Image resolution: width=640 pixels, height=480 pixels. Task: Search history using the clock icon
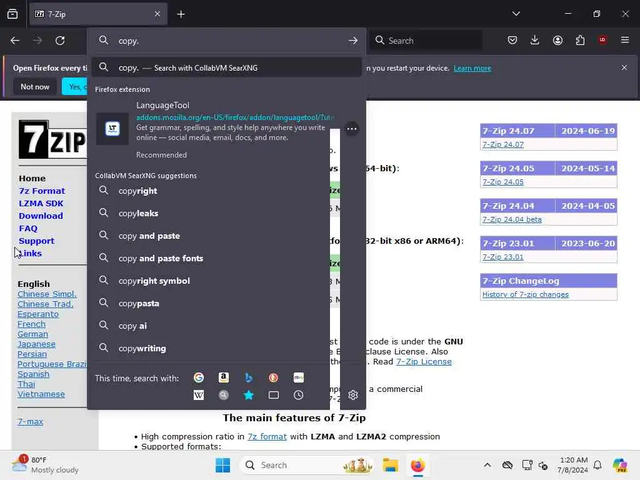298,395
